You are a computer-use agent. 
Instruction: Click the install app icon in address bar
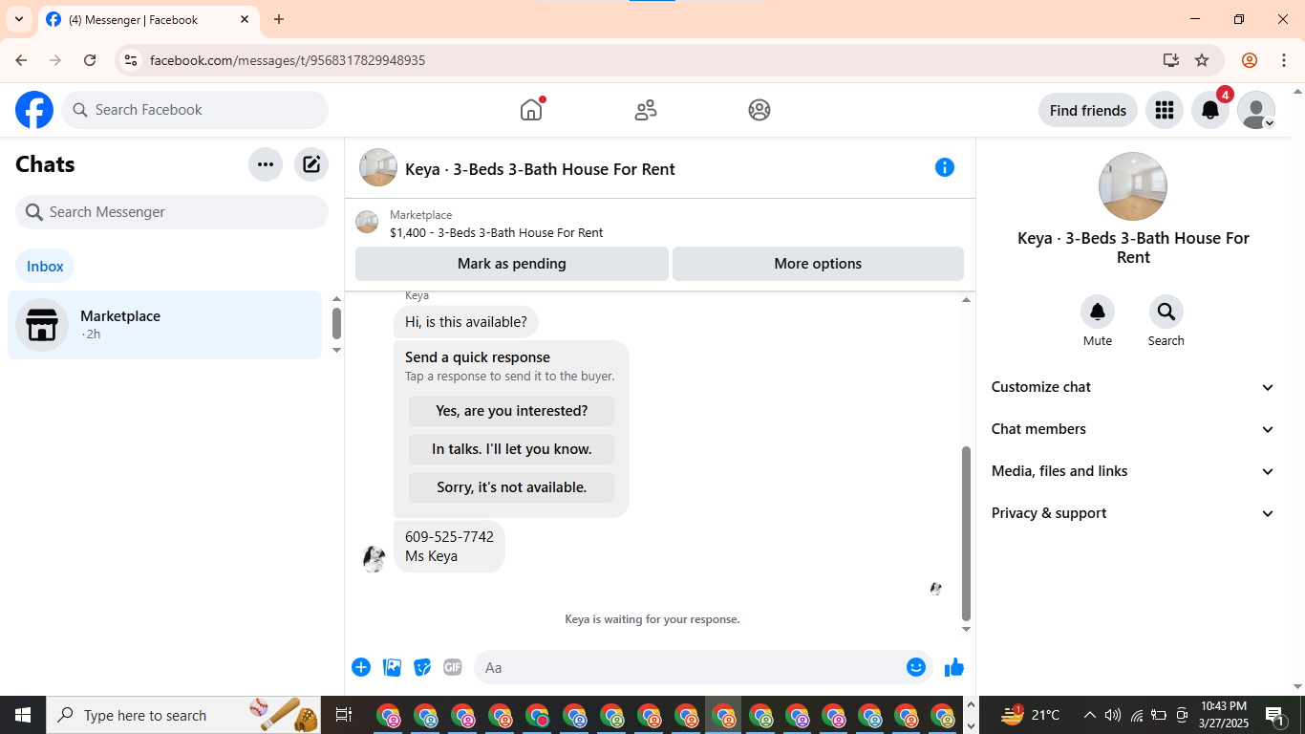coord(1171,60)
